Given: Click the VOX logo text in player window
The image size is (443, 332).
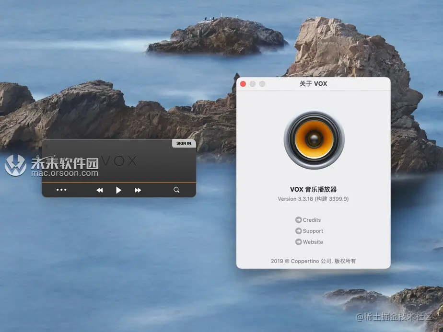Looking at the screenshot, I should 119,161.
